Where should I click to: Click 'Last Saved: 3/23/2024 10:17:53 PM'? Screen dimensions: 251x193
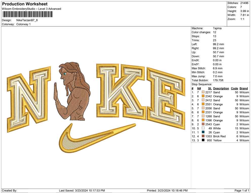[x=82, y=190]
